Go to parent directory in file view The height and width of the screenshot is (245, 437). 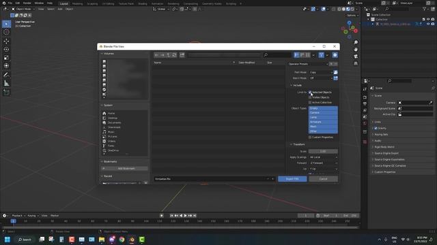pyautogui.click(x=169, y=55)
